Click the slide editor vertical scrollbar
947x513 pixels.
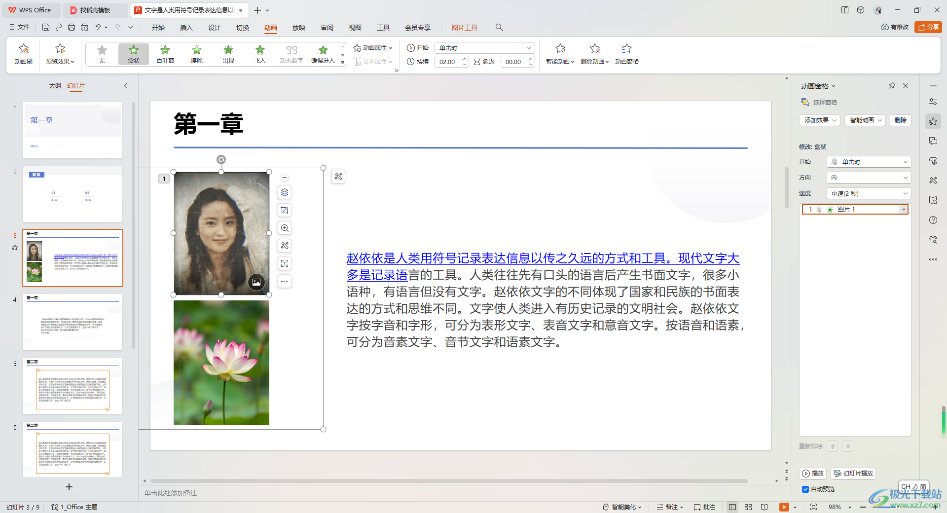tap(787, 187)
